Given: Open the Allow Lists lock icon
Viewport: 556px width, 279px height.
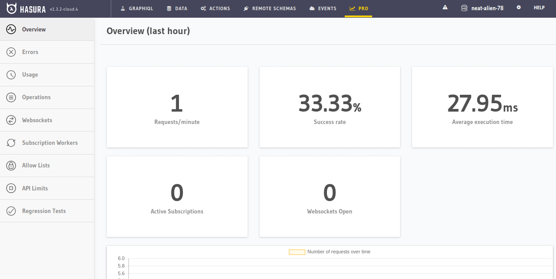Looking at the screenshot, I should [11, 166].
